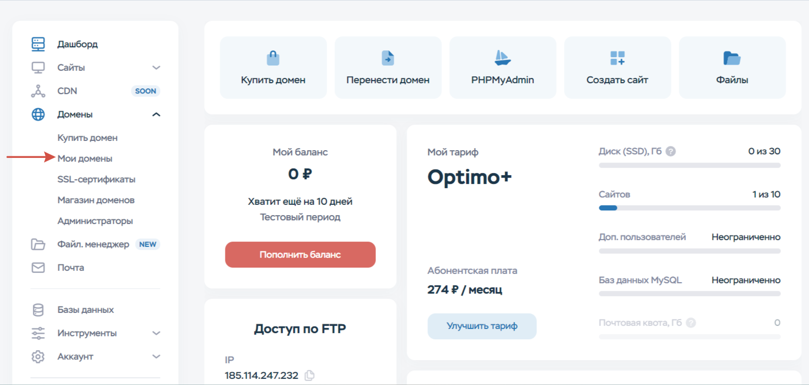Click the Dashboard server icon in sidebar
This screenshot has height=385, width=809.
click(38, 44)
